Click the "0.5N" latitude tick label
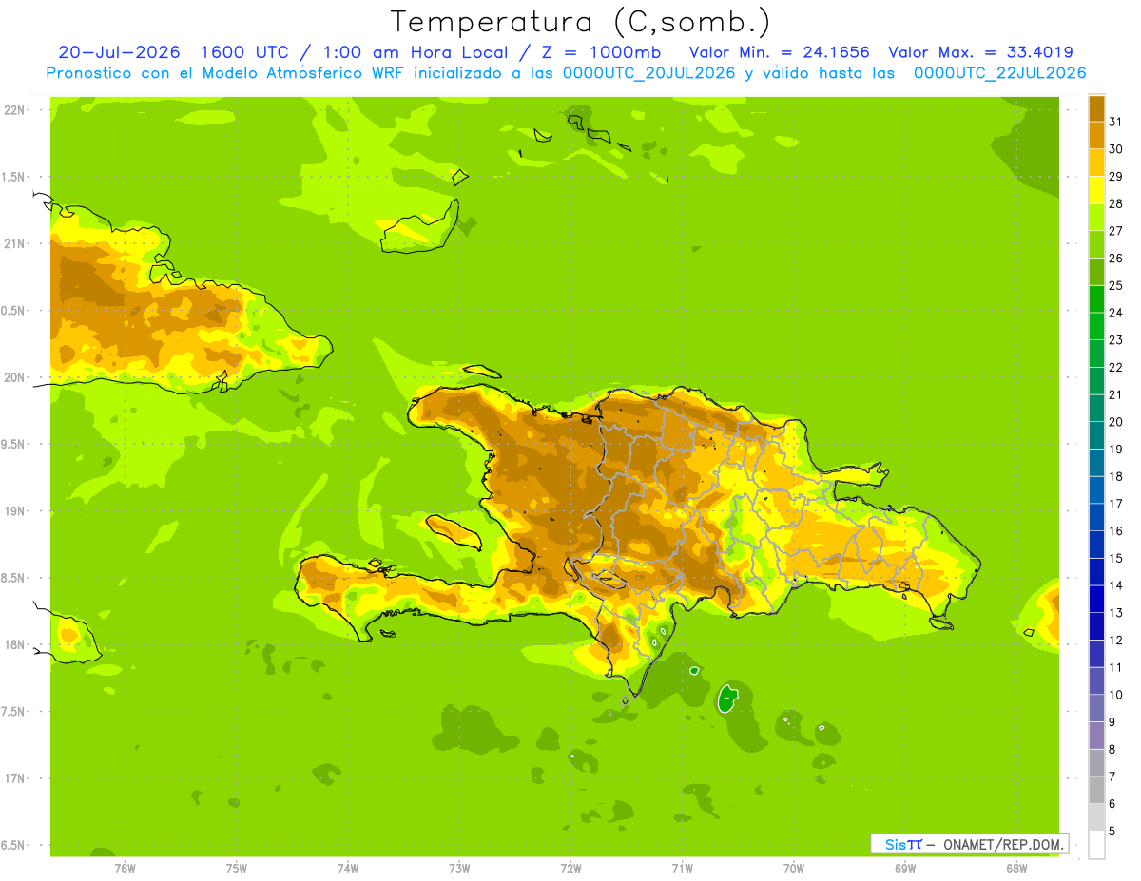Viewport: 1141px width, 881px height. [13, 311]
